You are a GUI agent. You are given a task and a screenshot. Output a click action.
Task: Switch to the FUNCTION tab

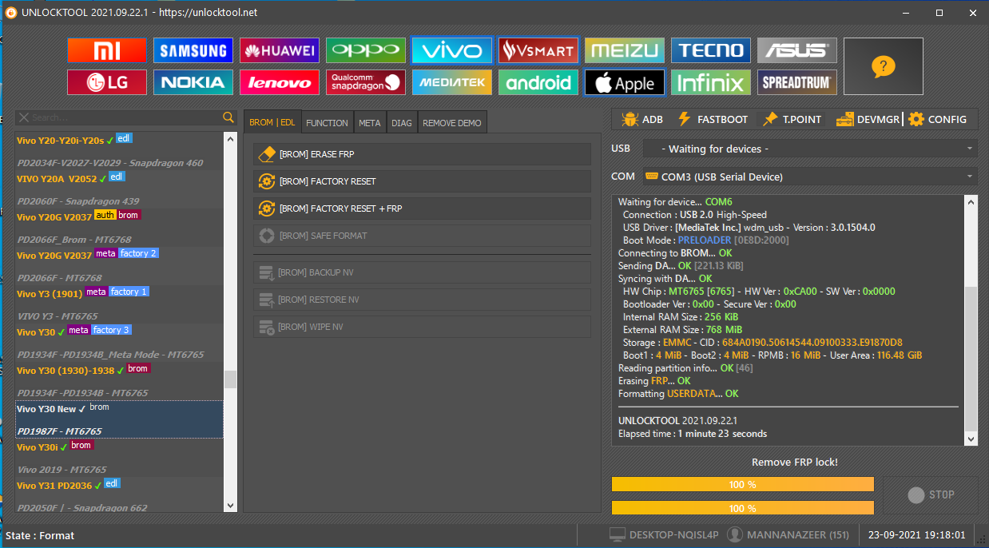pos(328,122)
